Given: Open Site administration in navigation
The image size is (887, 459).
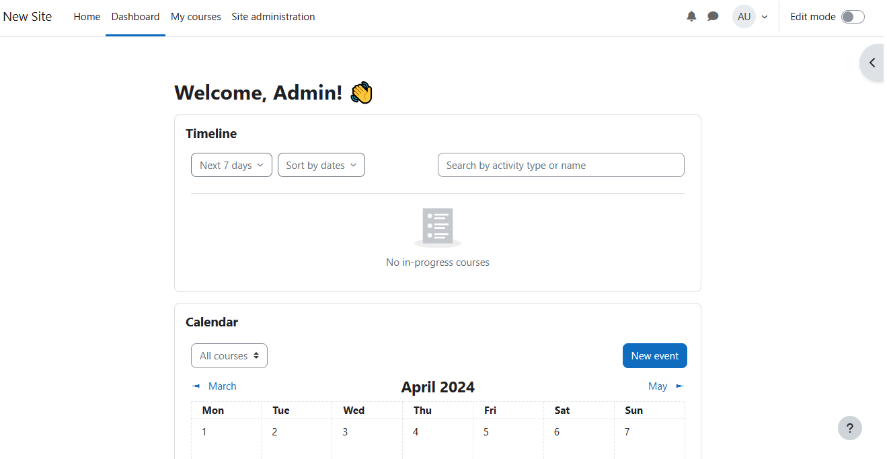Looking at the screenshot, I should [273, 17].
